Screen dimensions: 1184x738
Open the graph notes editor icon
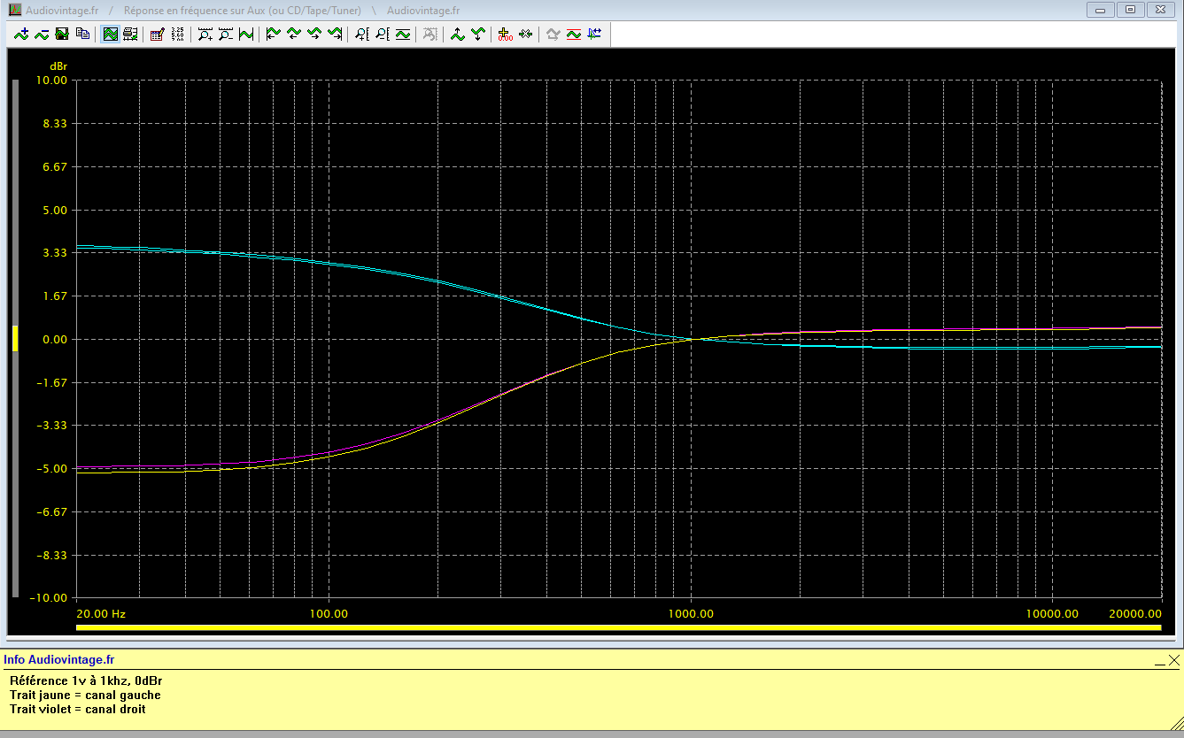click(x=158, y=35)
